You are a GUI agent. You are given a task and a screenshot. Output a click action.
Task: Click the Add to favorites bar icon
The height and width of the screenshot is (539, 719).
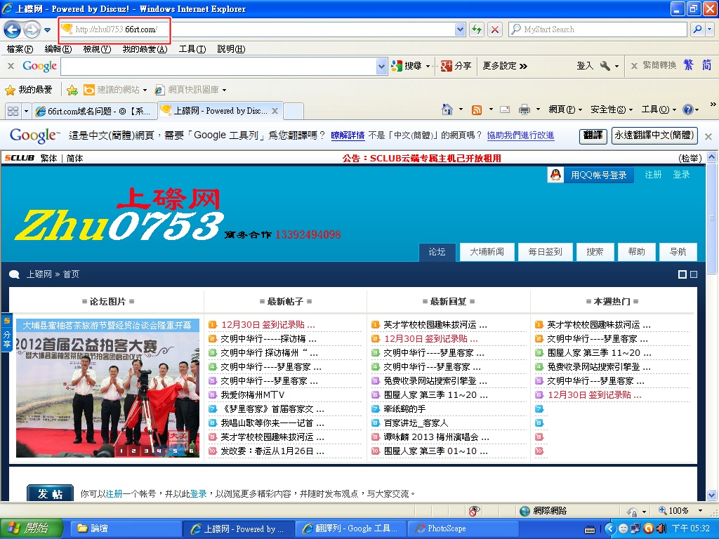(x=72, y=90)
